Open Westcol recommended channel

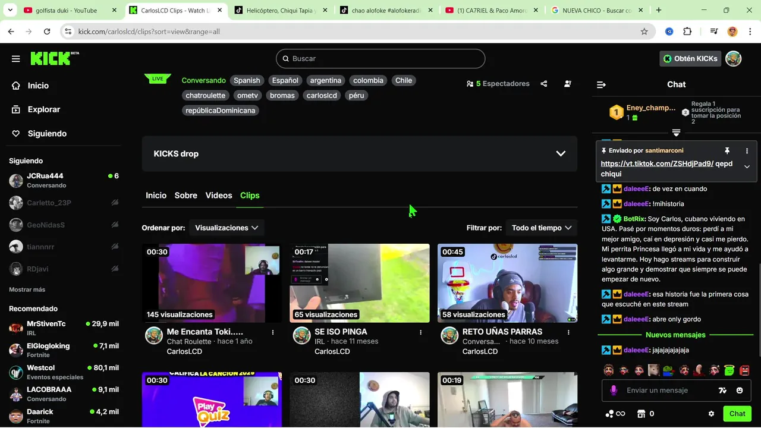click(64, 372)
